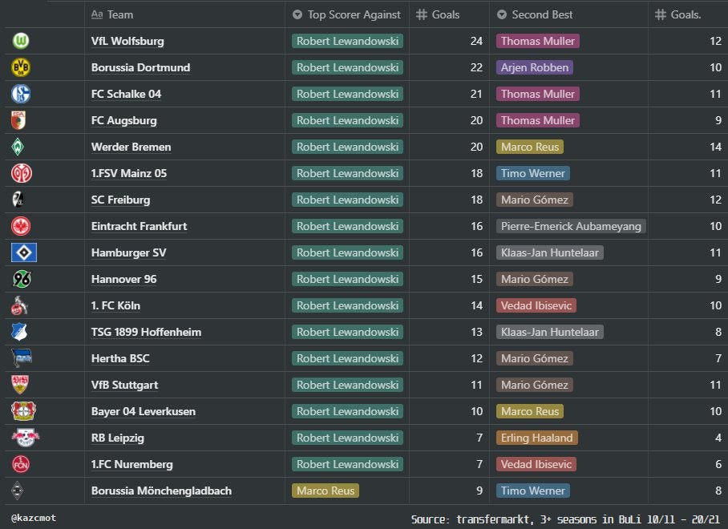This screenshot has height=529, width=728.
Task: Click second-best goals 4 in RB Leipzig row
Action: [x=688, y=438]
